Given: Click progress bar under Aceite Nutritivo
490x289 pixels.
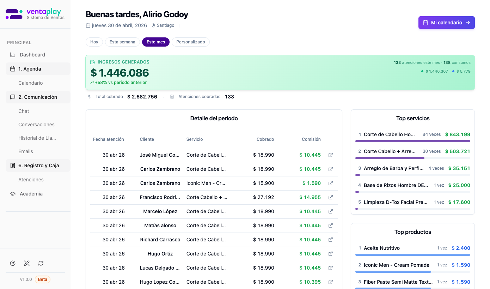Looking at the screenshot, I should click(x=413, y=255).
